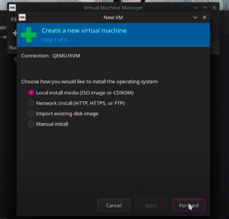Click the Cancel button
The height and width of the screenshot is (219, 229).
[114, 205]
